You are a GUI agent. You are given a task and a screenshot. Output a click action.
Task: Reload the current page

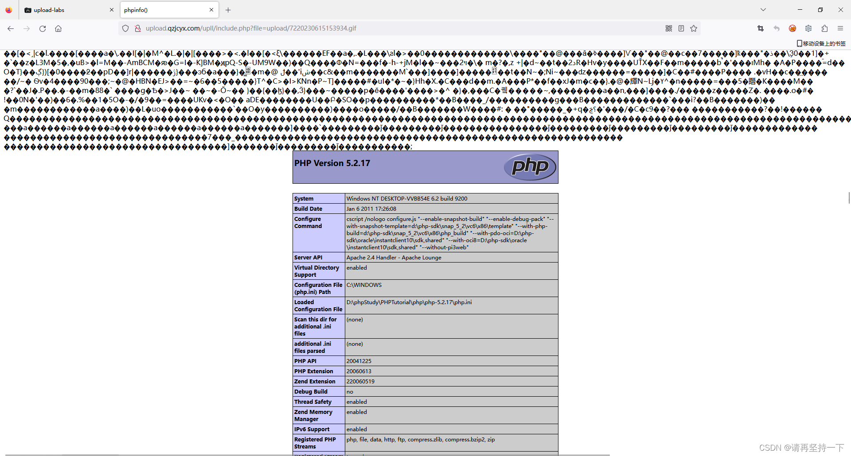[43, 28]
